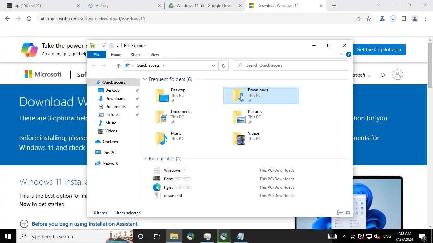Open a new browser tab
Screen dimensions: 433x243
point(334,6)
